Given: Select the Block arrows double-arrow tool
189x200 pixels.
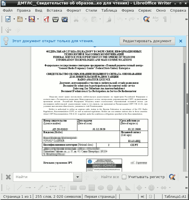Looking at the screenshot, I should click(164, 188).
